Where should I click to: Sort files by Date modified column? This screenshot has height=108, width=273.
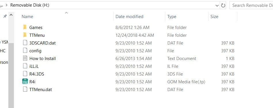click(x=129, y=17)
